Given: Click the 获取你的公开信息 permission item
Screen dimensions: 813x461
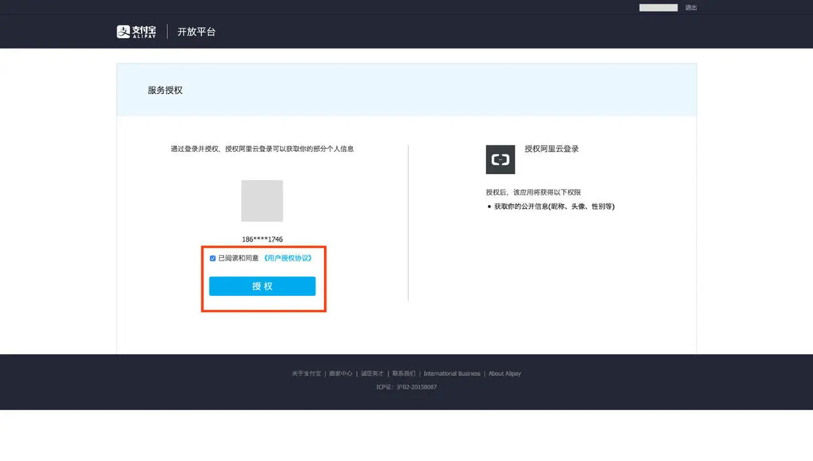Looking at the screenshot, I should click(x=554, y=206).
